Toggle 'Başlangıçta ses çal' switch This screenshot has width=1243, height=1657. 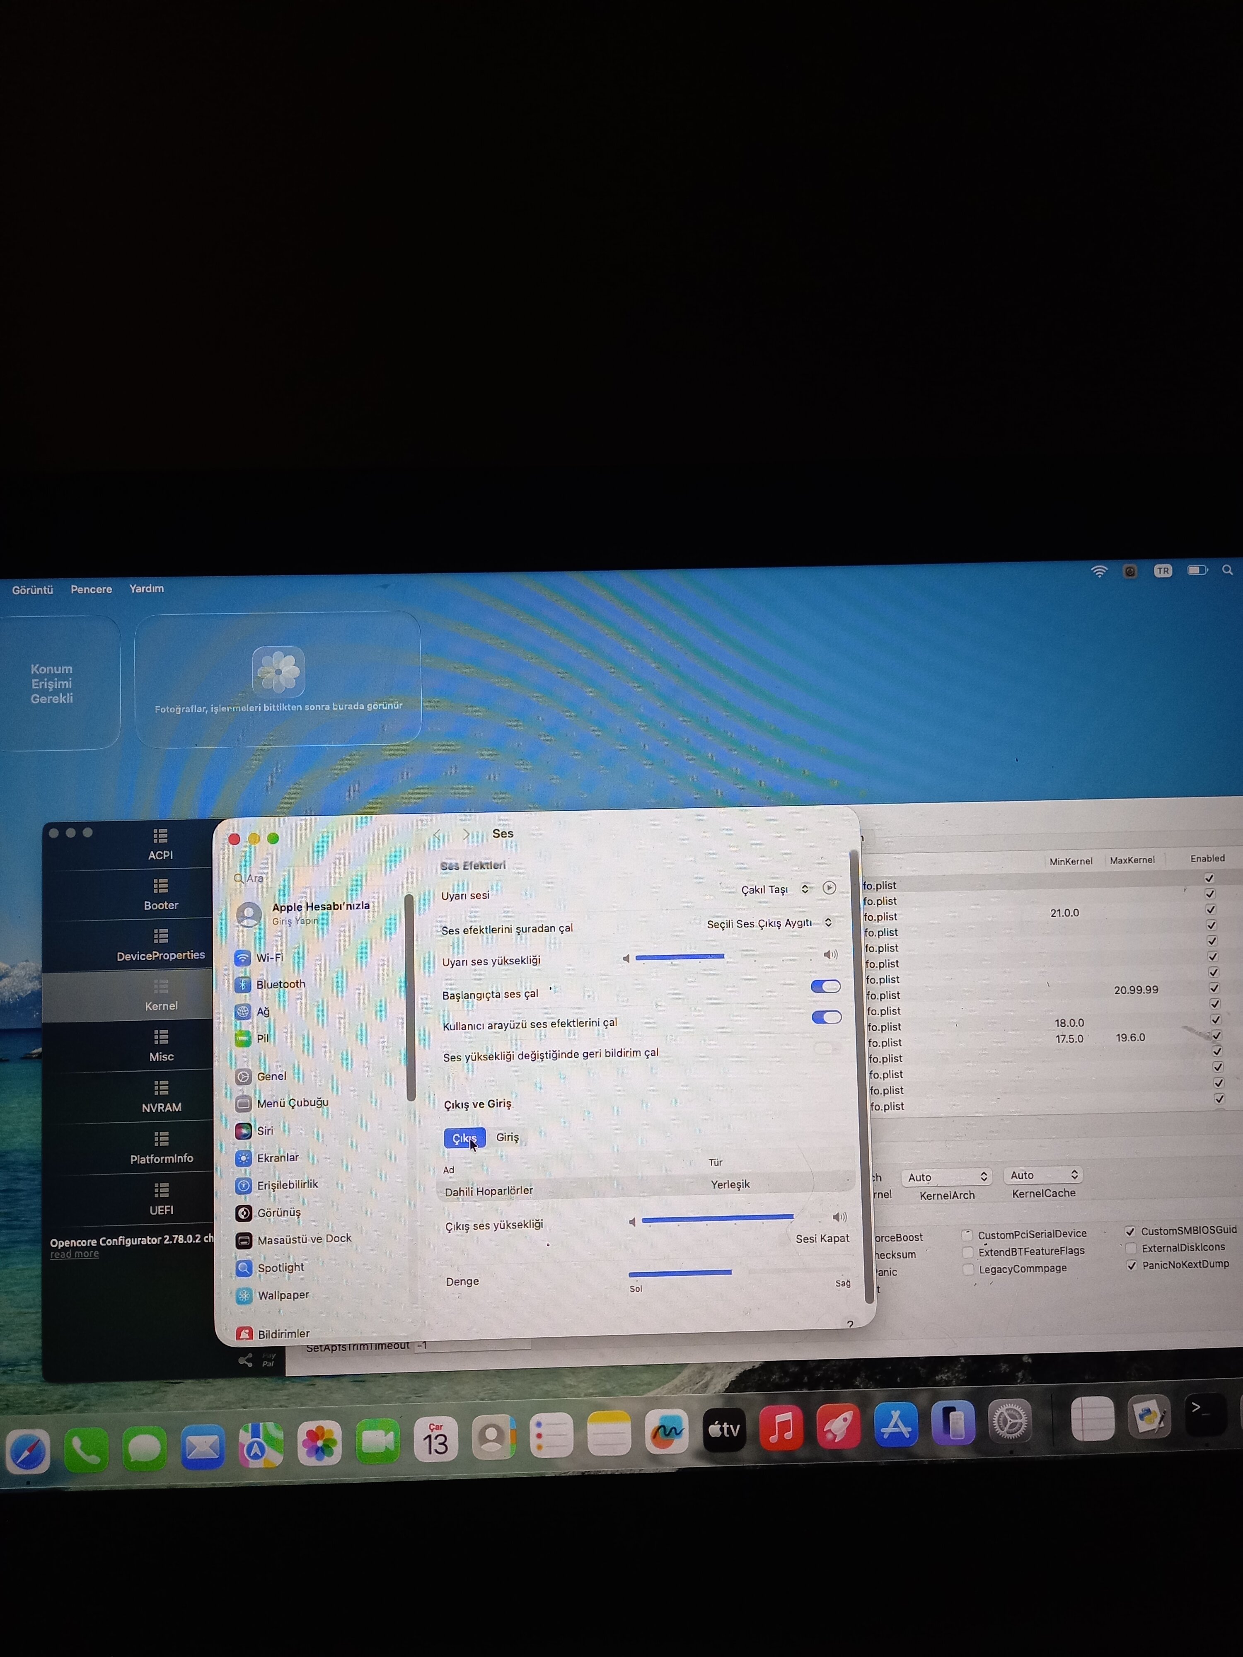(826, 987)
